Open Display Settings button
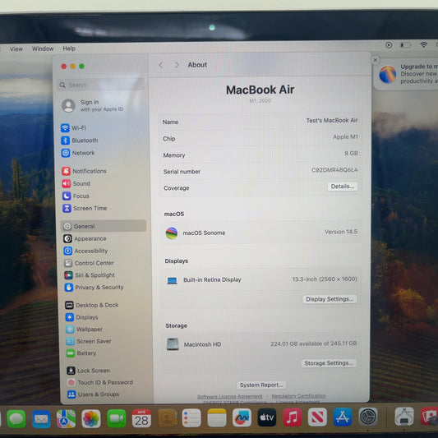This screenshot has width=438, height=438. coord(330,299)
